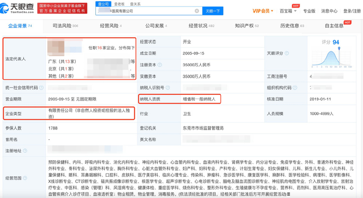Expand the 百宝箱 dropdown menu
This screenshot has height=198, width=363.
pos(288,11)
